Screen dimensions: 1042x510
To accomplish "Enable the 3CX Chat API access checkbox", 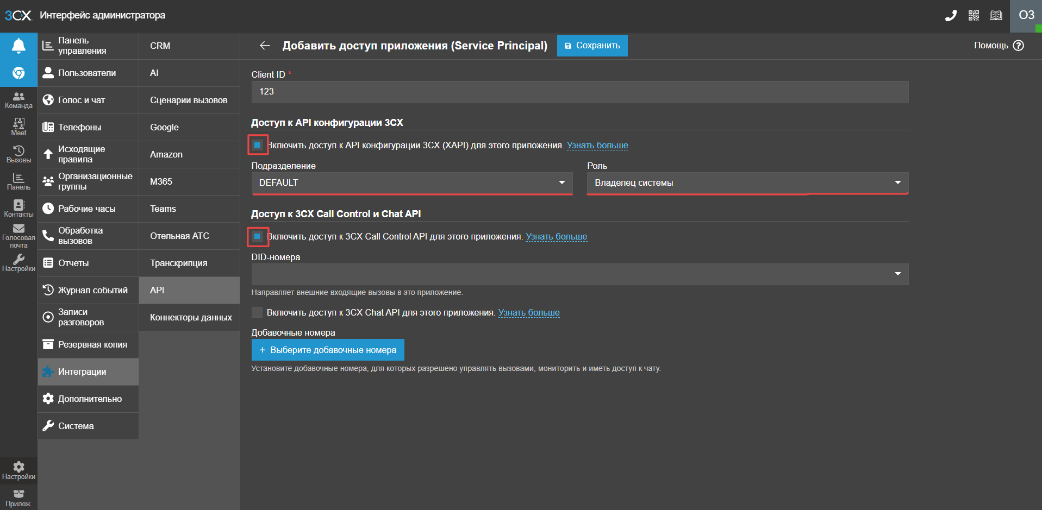I will pos(257,312).
